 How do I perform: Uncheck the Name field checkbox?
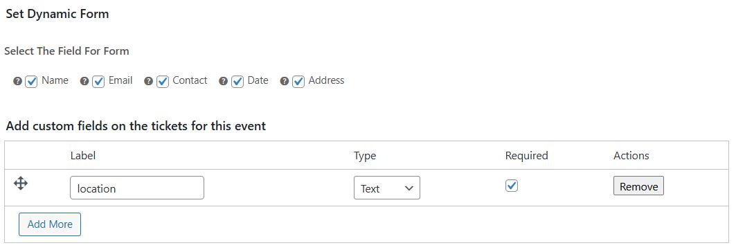[31, 82]
